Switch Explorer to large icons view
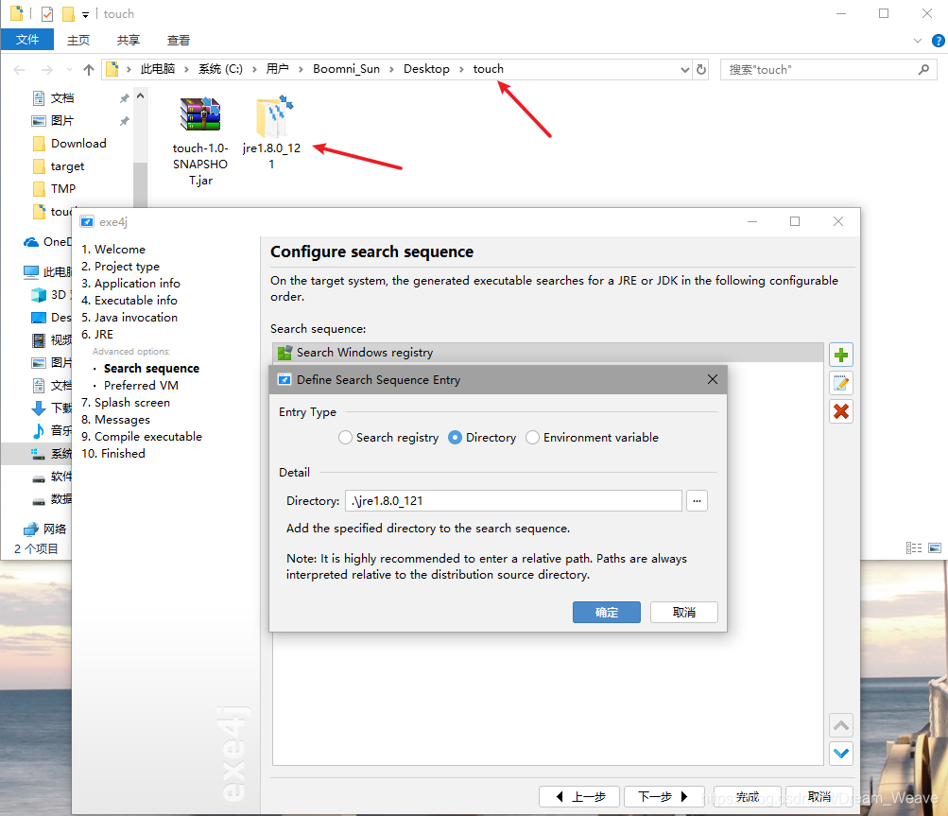 pos(935,547)
